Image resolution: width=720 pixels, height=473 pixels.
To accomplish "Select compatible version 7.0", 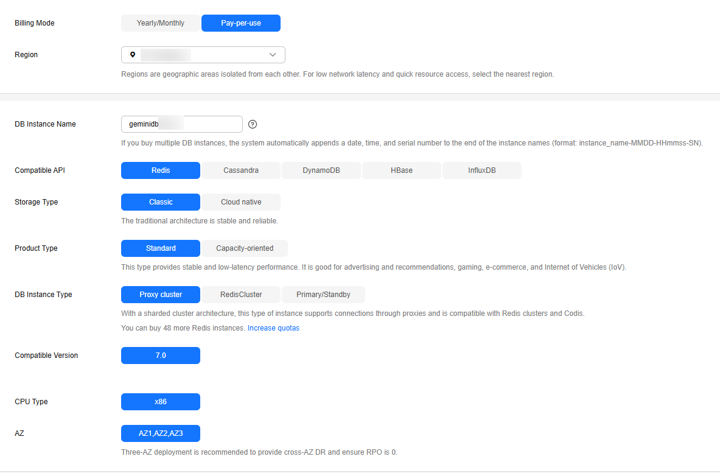I will pos(161,356).
